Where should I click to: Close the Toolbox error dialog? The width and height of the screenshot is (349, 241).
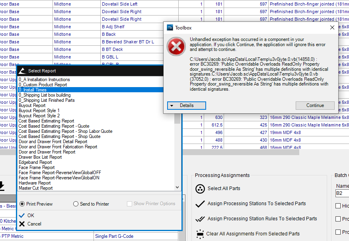332,27
